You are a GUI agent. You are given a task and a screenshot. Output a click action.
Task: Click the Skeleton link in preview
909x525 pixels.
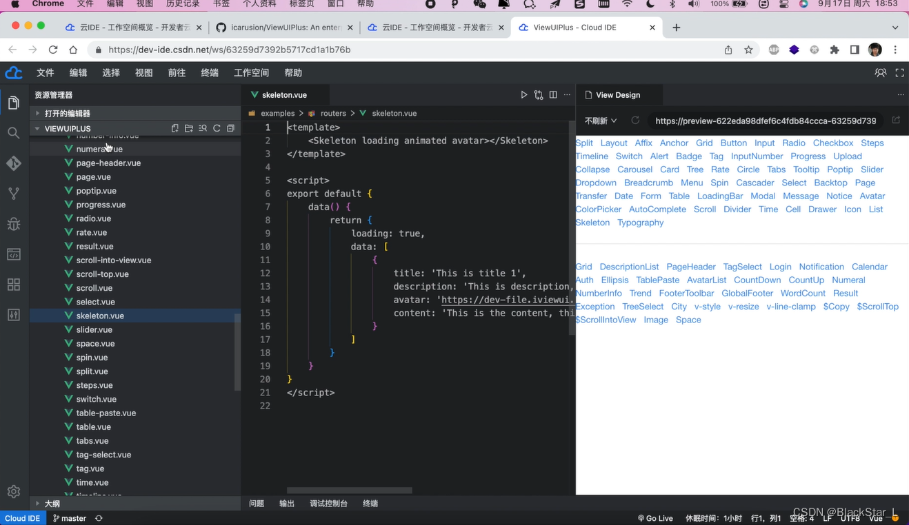[x=592, y=223]
